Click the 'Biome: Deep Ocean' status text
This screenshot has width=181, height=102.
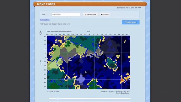123,93
